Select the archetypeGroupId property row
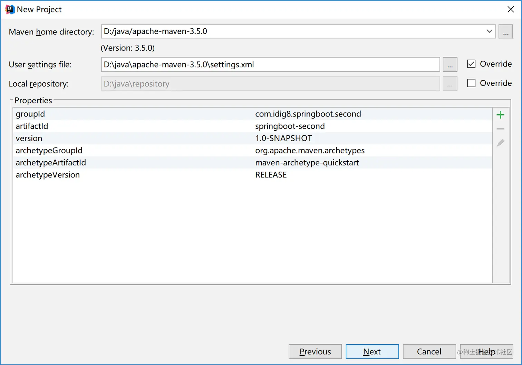The height and width of the screenshot is (365, 522). [252, 150]
